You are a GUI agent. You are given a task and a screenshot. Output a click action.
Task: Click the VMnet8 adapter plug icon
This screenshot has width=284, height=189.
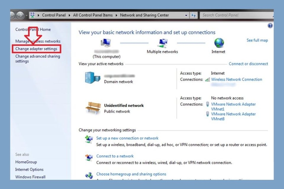pyautogui.click(x=208, y=114)
